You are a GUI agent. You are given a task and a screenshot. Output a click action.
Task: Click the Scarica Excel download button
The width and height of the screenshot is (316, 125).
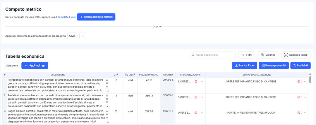click(244, 66)
